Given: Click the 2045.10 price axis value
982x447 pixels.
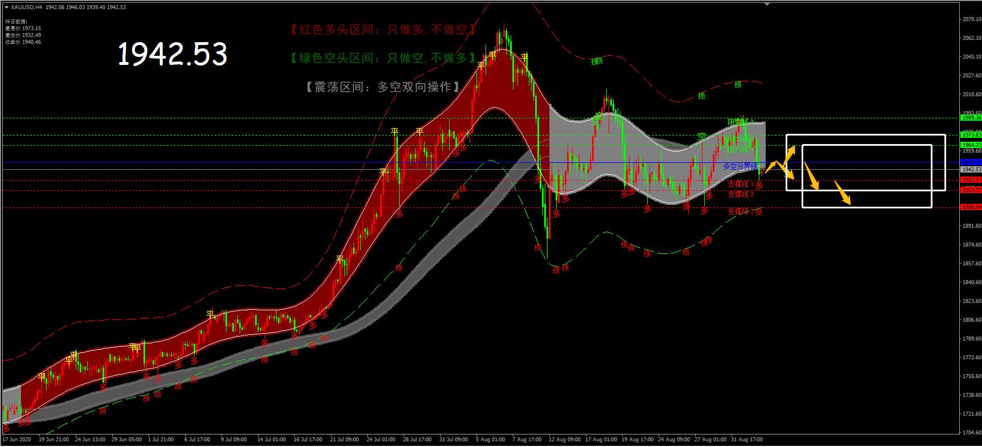Looking at the screenshot, I should (x=972, y=57).
